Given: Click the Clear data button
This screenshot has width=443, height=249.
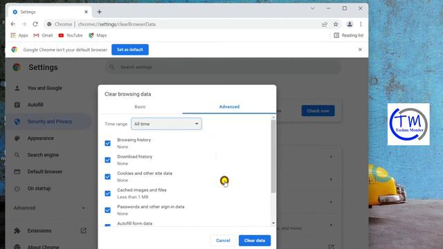Looking at the screenshot, I should tap(255, 241).
